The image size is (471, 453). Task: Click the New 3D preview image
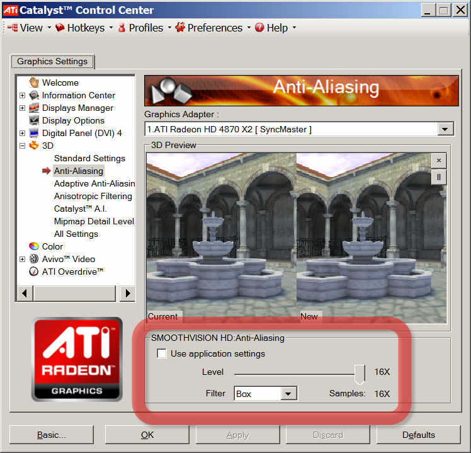372,238
